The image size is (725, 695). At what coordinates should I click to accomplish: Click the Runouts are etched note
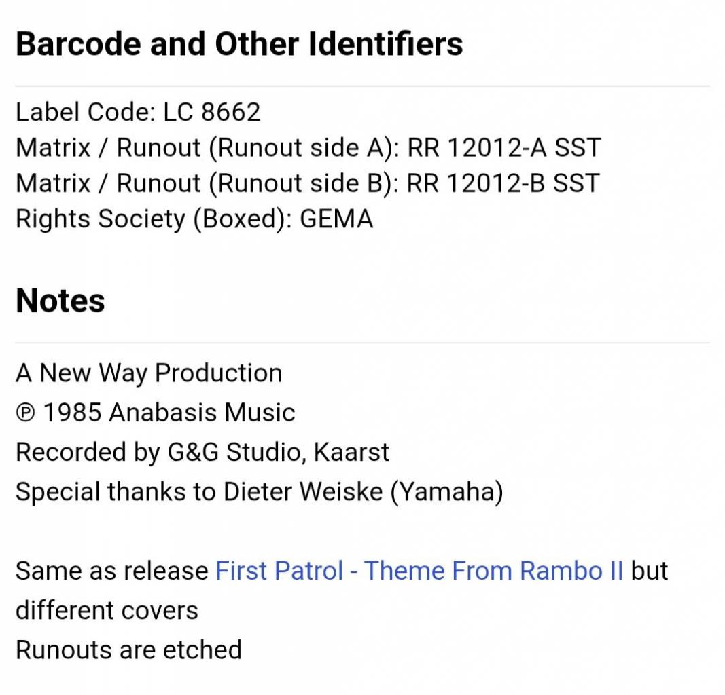point(129,650)
